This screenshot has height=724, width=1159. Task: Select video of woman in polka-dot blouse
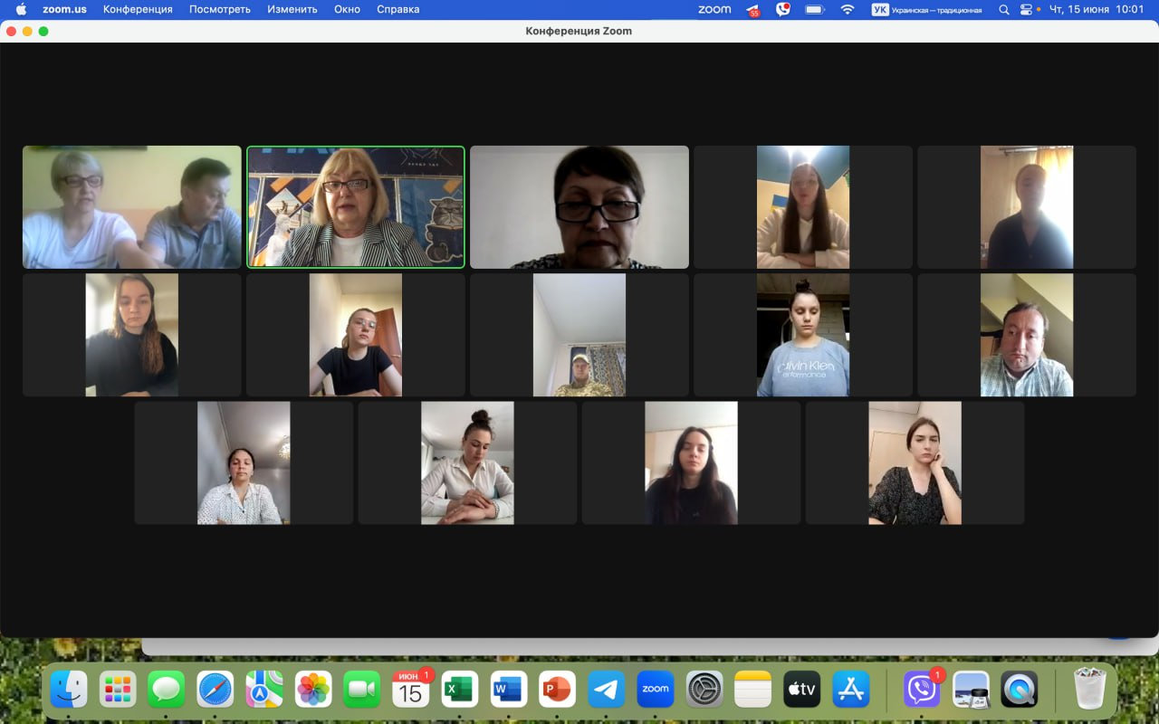244,462
